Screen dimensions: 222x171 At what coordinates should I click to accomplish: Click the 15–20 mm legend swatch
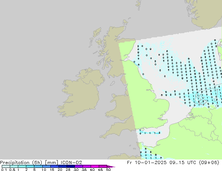[x=54, y=166]
